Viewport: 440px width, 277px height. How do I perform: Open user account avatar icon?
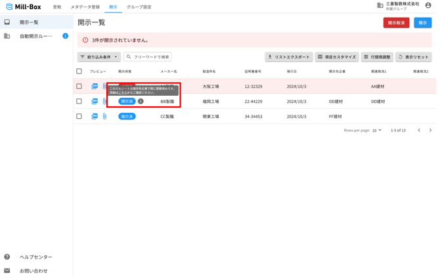tap(428, 6)
